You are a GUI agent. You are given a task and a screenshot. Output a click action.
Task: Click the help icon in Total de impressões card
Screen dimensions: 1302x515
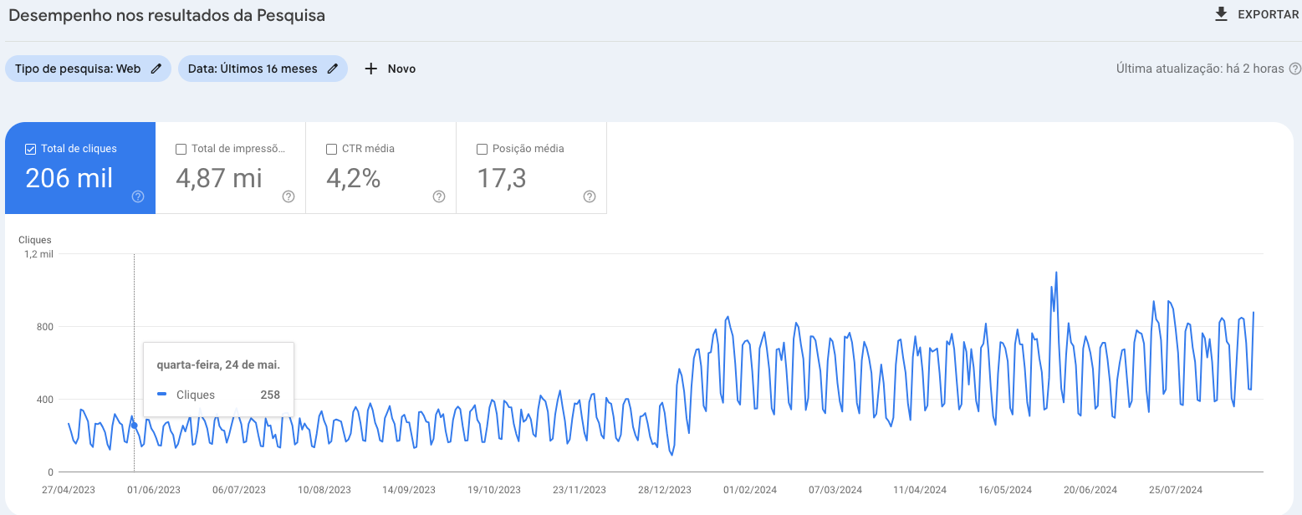click(288, 196)
